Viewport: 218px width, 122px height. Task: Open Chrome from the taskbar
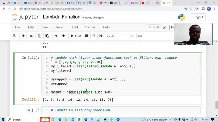[79, 119]
